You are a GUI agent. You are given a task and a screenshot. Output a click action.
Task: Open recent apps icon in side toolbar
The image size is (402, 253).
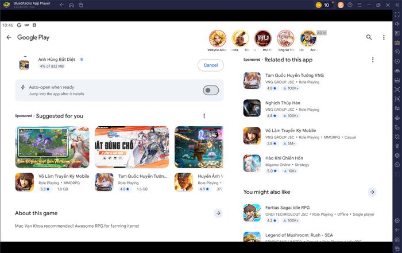397,248
